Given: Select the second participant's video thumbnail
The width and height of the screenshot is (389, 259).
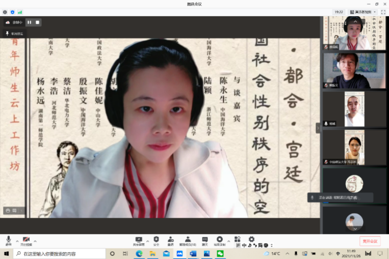Looking at the screenshot, I should (x=354, y=70).
